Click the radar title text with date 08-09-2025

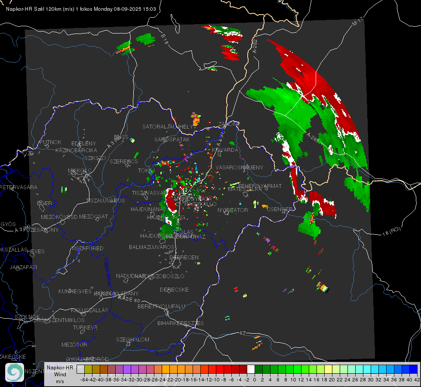pos(81,9)
